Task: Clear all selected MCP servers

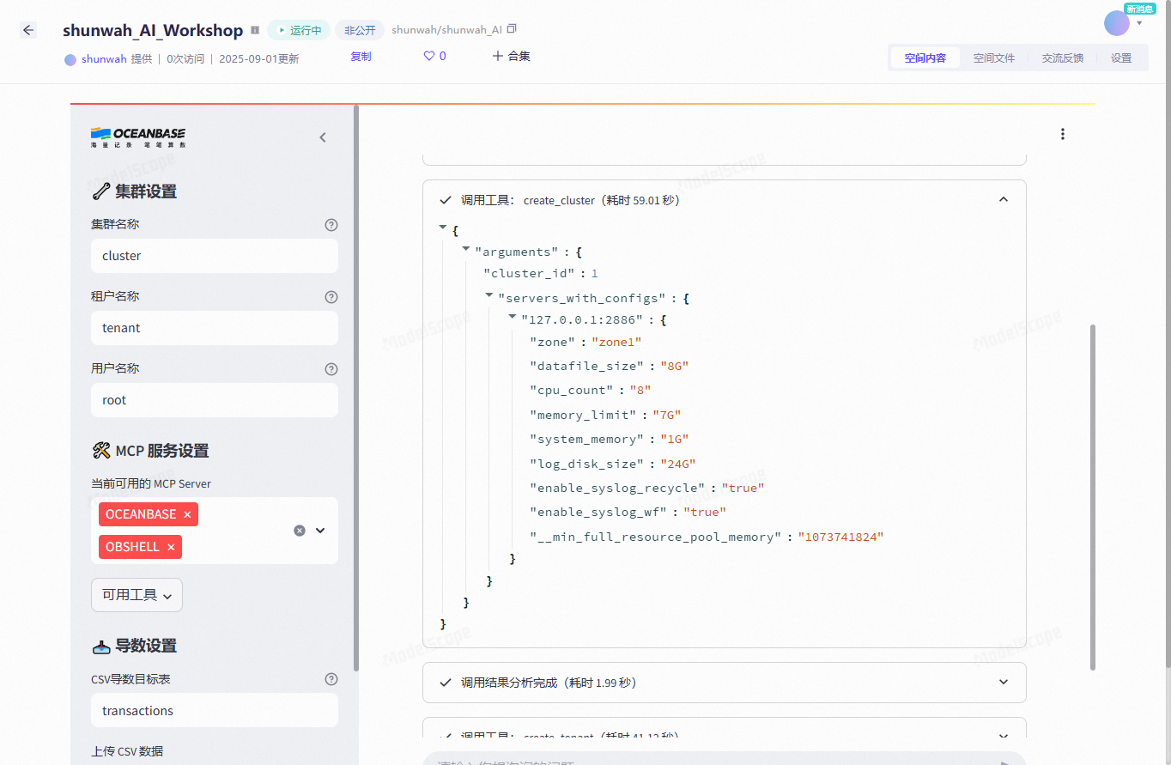Action: 300,531
